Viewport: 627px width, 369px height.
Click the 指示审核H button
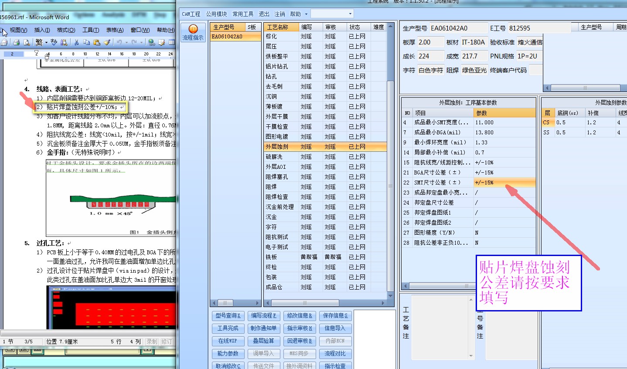coord(299,328)
